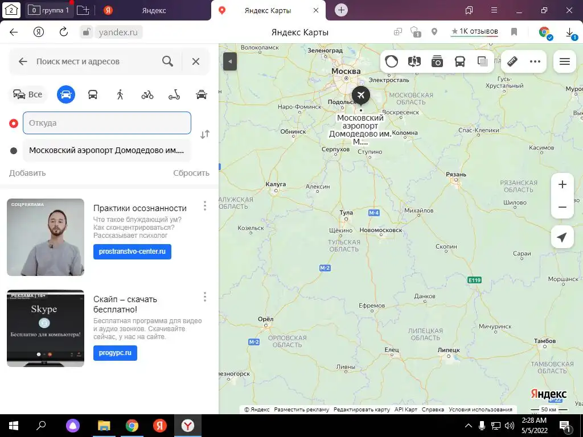Reload the page
The width and height of the screenshot is (583, 437).
click(x=64, y=32)
